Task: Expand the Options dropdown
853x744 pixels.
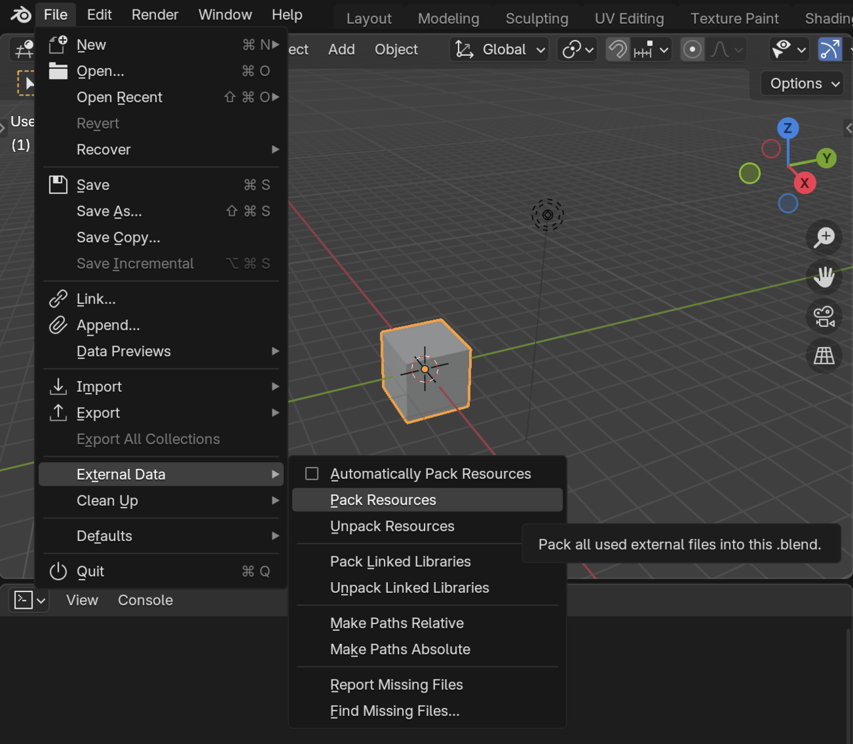Action: [804, 83]
